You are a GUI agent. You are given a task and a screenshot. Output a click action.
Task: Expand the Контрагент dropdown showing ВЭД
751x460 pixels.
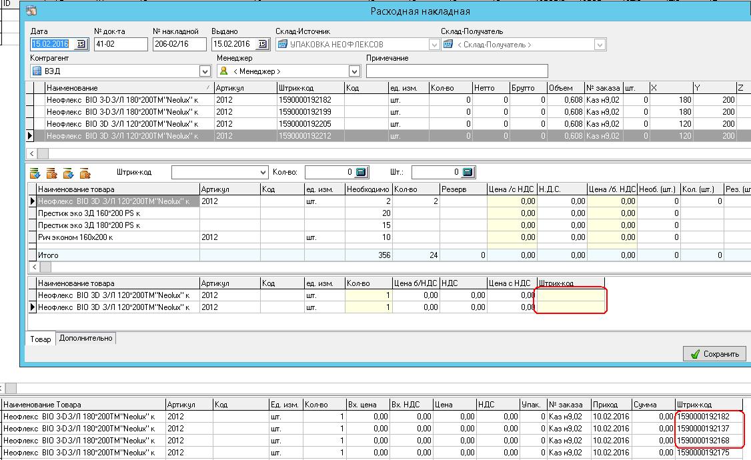pos(205,71)
